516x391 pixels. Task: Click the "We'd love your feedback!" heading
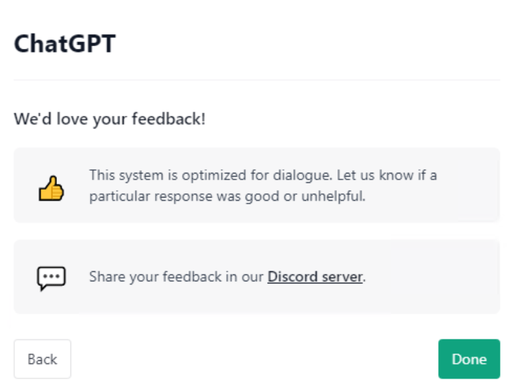[109, 120]
